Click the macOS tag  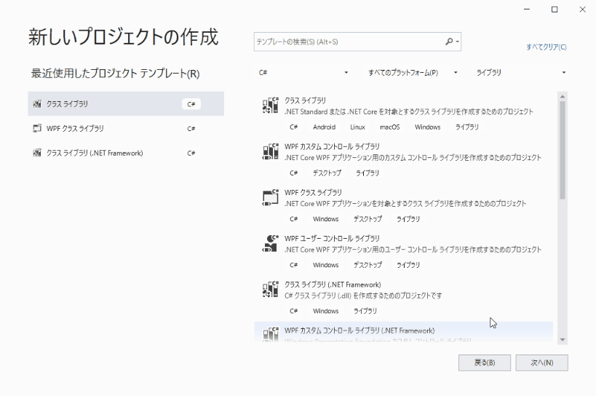389,127
